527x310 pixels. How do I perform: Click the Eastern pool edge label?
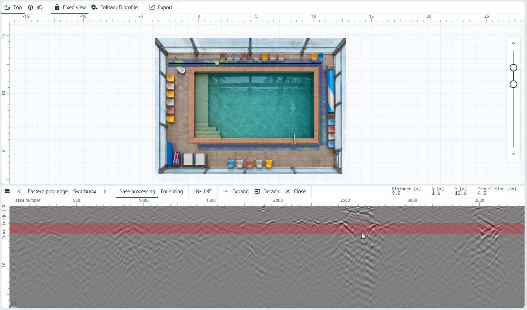pos(48,191)
